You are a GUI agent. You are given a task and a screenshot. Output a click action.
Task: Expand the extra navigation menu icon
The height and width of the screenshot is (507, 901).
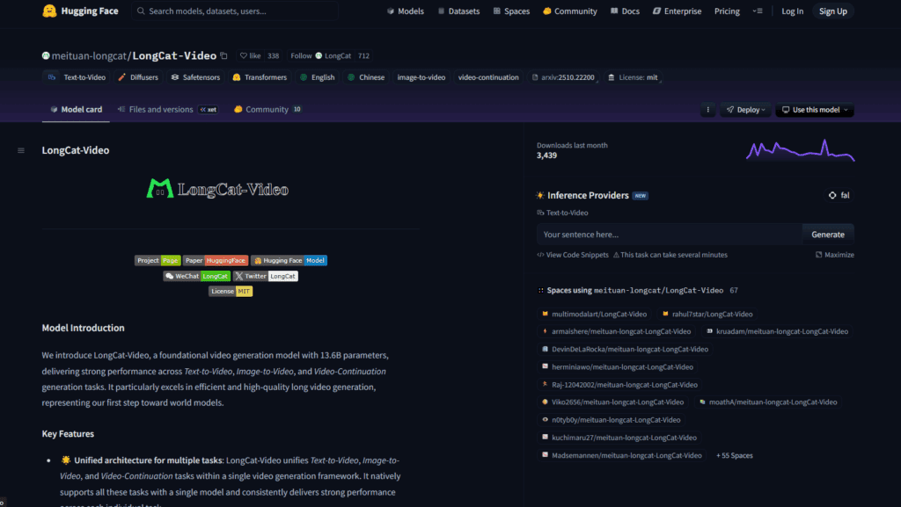[758, 11]
